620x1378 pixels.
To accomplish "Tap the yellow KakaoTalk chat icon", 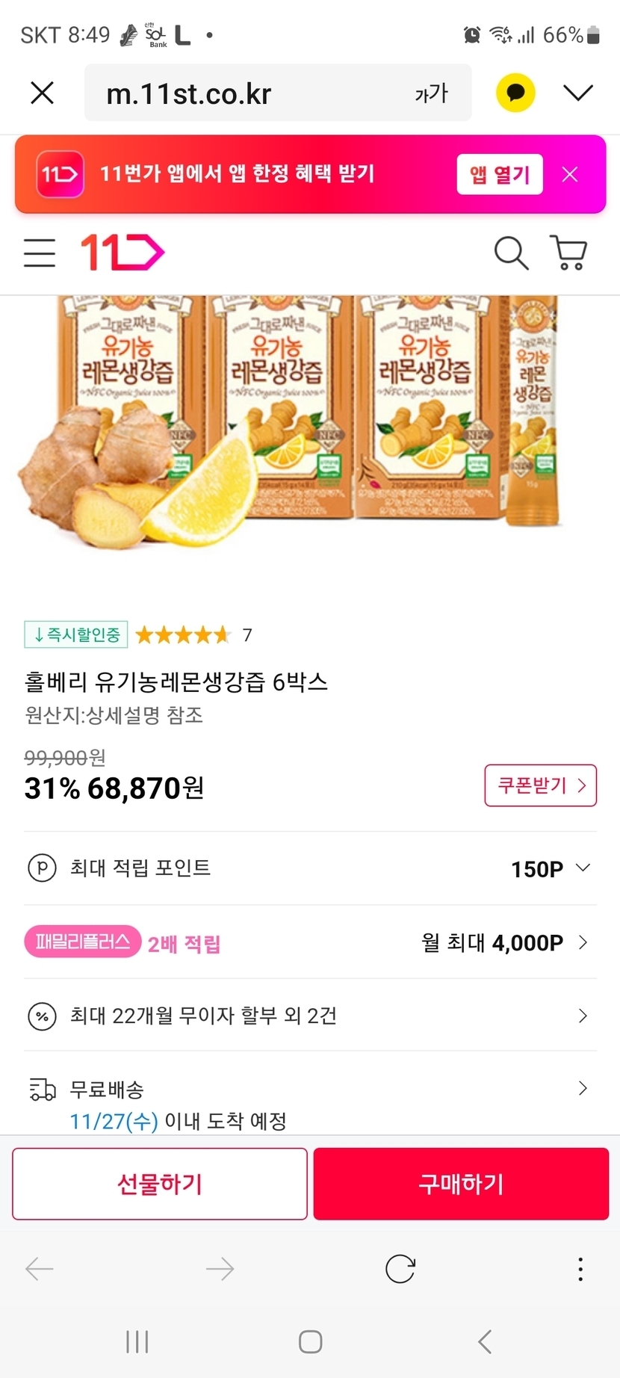I will [515, 93].
